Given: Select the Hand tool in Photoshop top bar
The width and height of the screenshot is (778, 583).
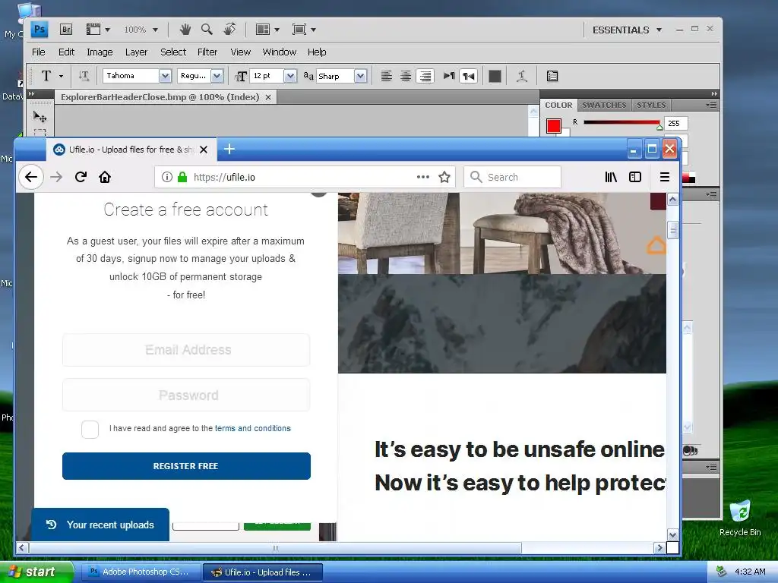Looking at the screenshot, I should [x=185, y=30].
